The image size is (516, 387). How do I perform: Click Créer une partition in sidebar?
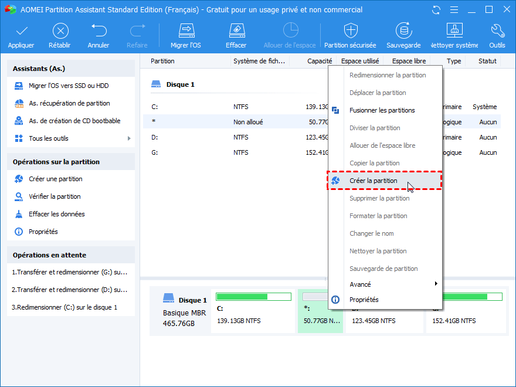[x=56, y=179]
